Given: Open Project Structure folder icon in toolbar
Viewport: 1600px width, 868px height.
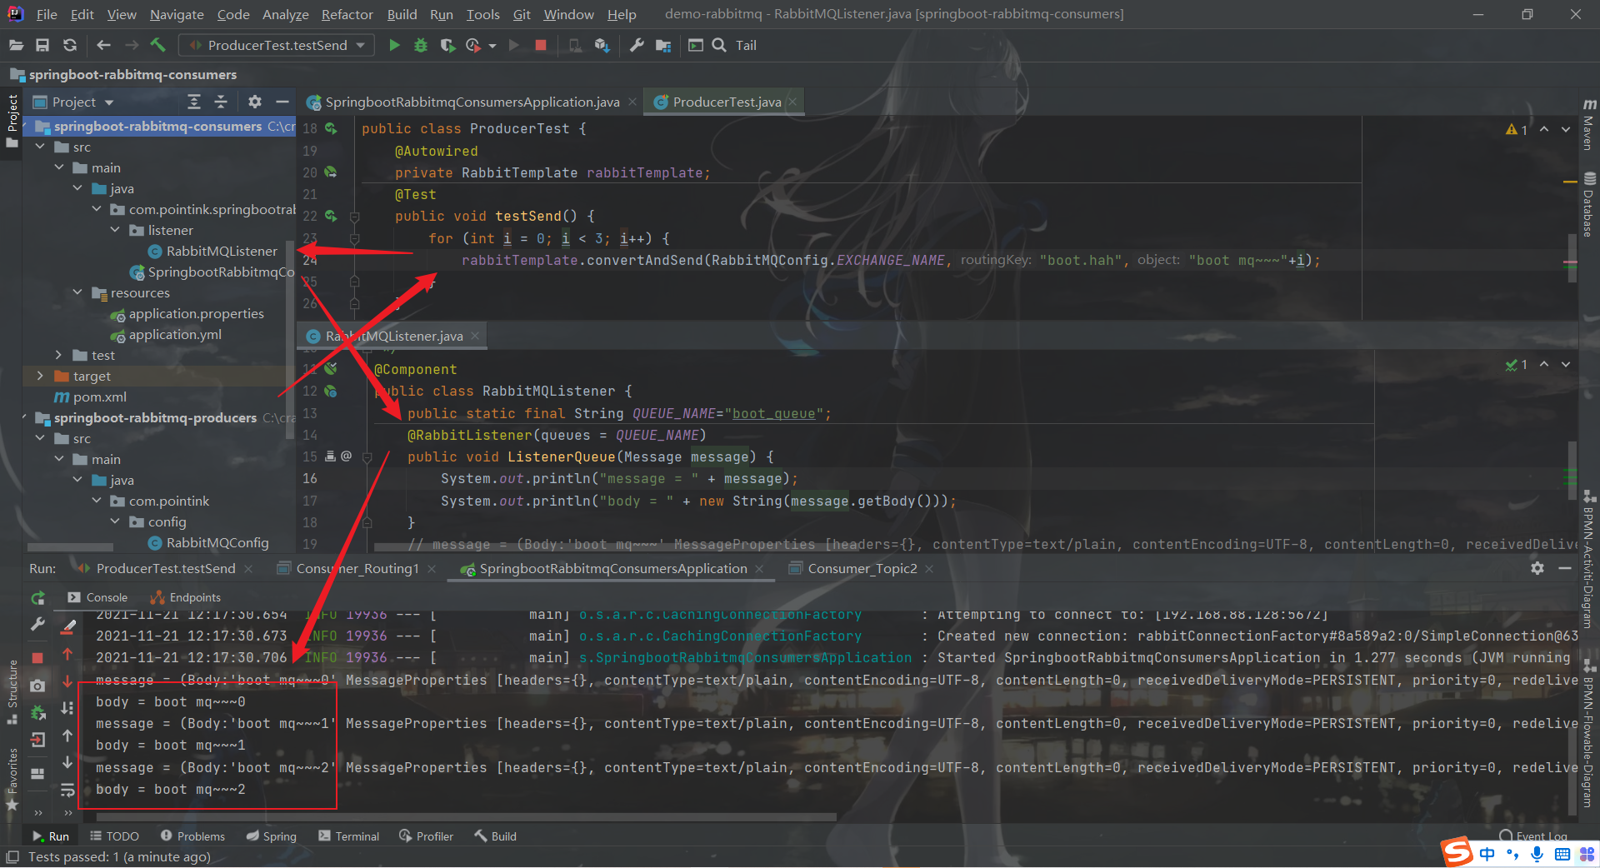Looking at the screenshot, I should click(663, 46).
